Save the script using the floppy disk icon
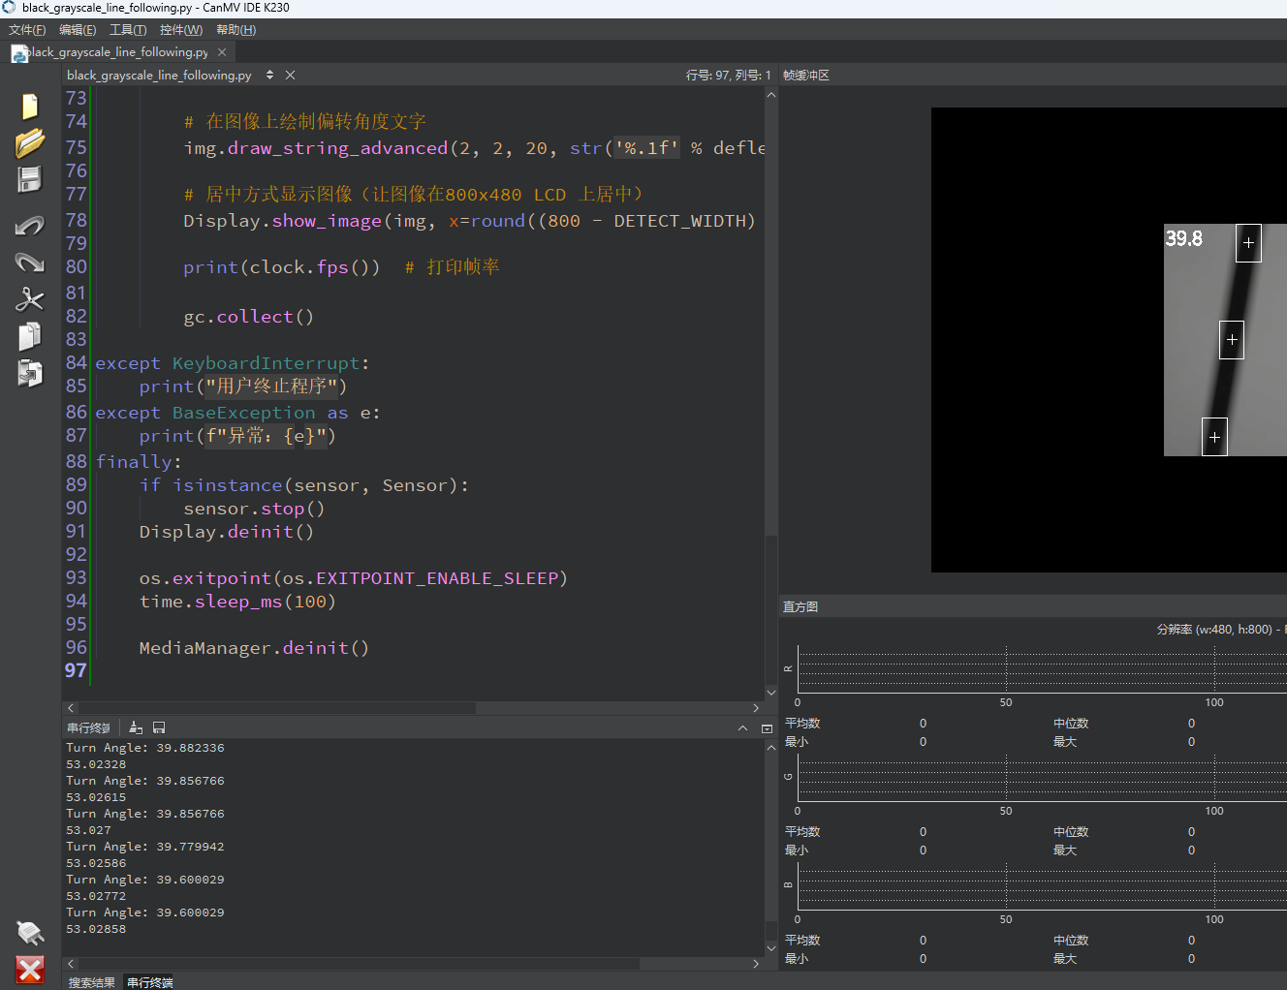This screenshot has width=1287, height=990. [30, 179]
